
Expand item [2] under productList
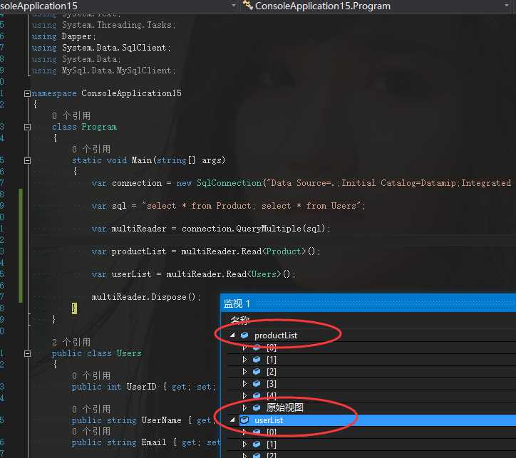click(245, 372)
